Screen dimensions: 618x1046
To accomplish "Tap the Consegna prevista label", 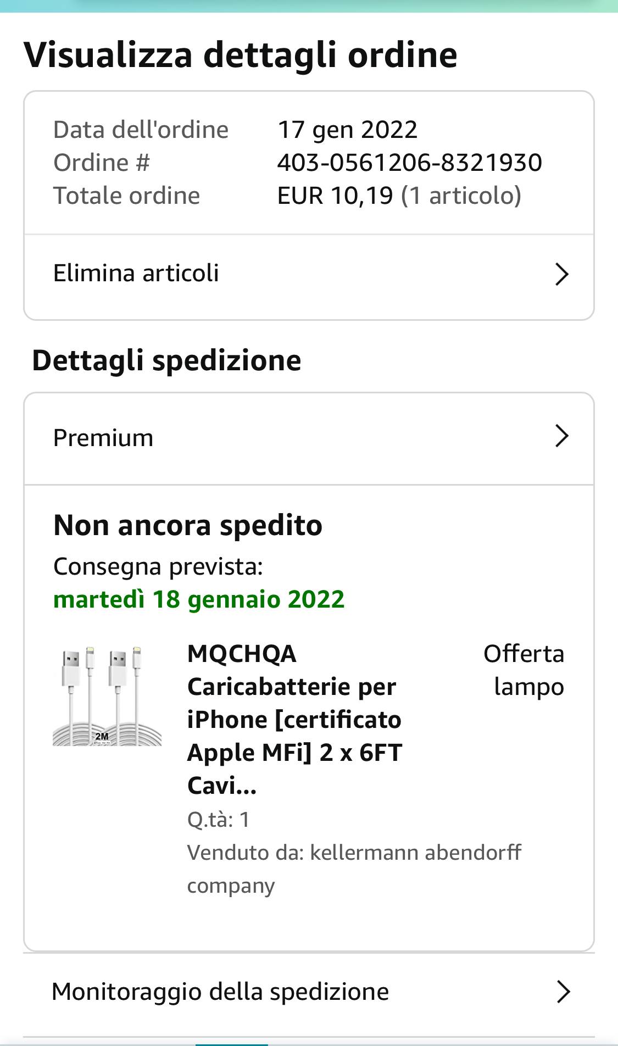I will 158,566.
